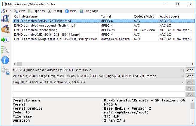Click the Open Folder sidebar icon
The image size is (196, 126).
pyautogui.click(x=5, y=29)
